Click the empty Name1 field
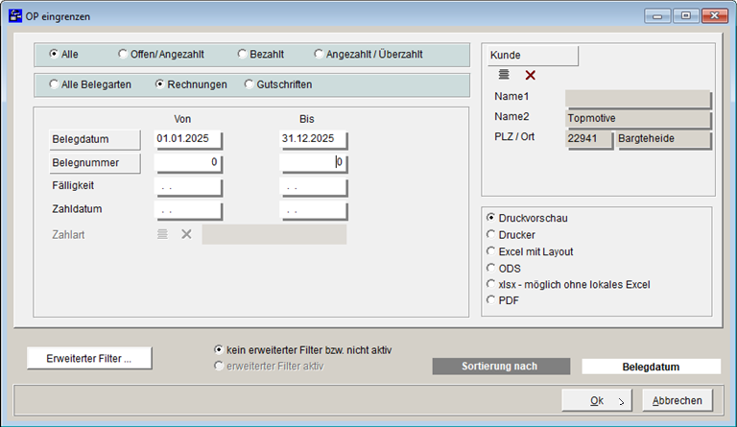Viewport: 737px width, 427px height. click(638, 99)
